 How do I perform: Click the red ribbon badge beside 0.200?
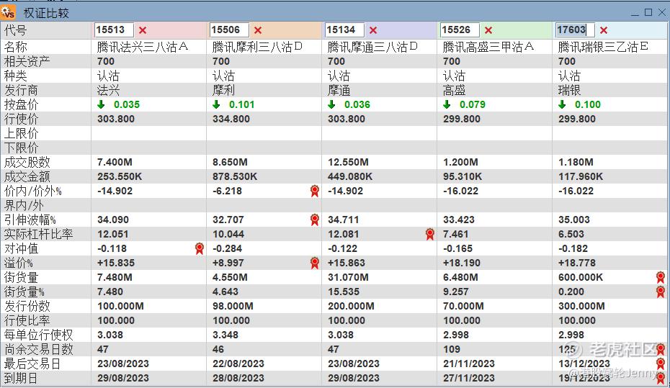pyautogui.click(x=661, y=292)
